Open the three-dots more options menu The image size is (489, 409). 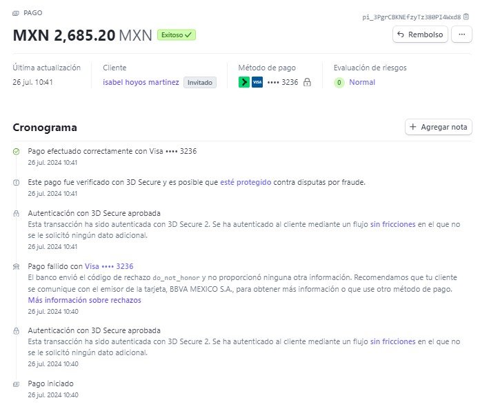(461, 34)
